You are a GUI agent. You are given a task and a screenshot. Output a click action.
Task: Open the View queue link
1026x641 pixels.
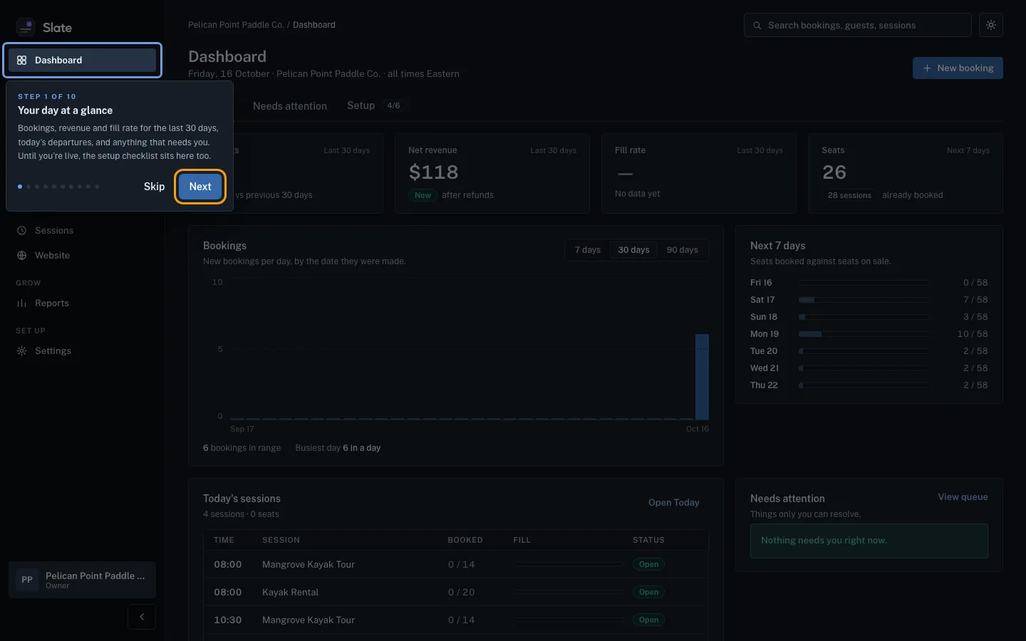click(x=963, y=497)
